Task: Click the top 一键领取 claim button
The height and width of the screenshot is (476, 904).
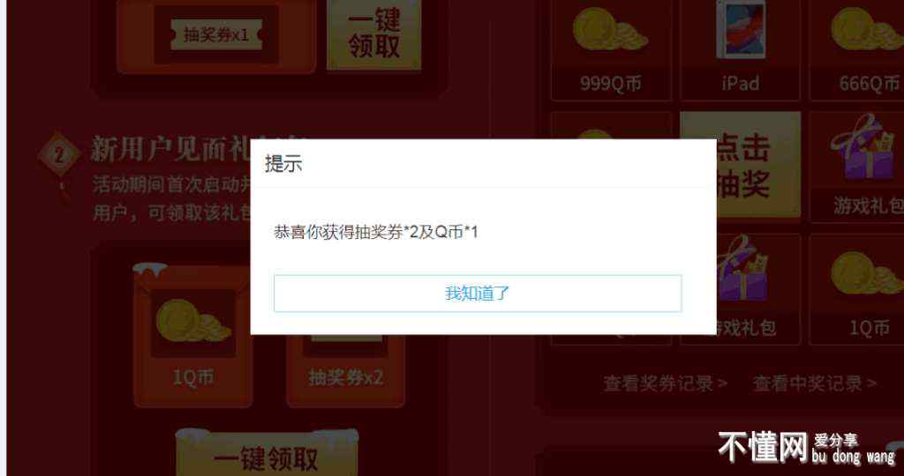Action: 374,34
